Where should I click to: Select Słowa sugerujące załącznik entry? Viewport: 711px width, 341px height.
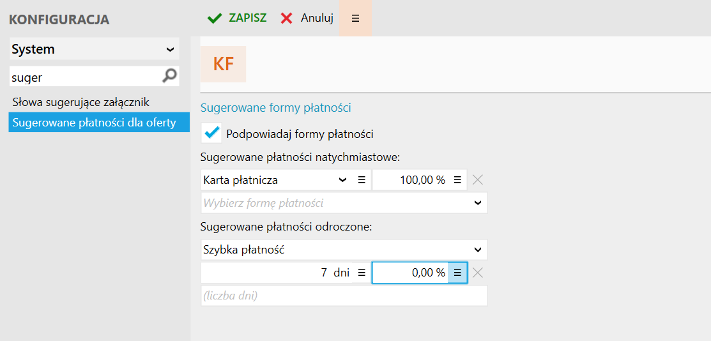(x=80, y=102)
